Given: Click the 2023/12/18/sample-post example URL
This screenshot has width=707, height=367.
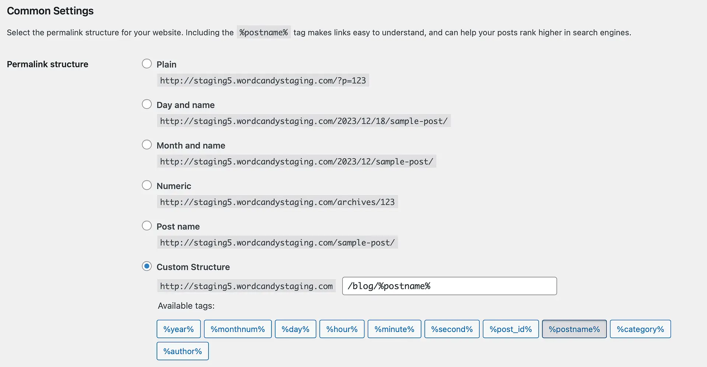Looking at the screenshot, I should click(x=304, y=121).
